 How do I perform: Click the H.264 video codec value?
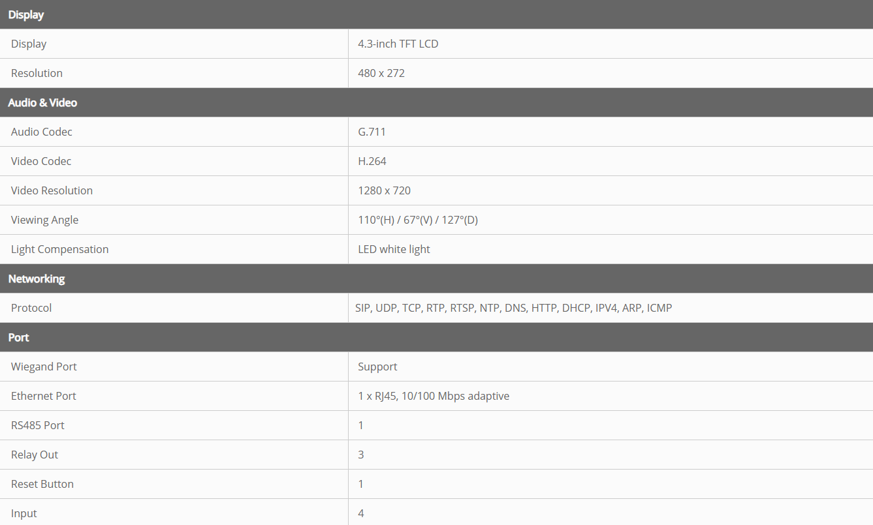pyautogui.click(x=372, y=162)
